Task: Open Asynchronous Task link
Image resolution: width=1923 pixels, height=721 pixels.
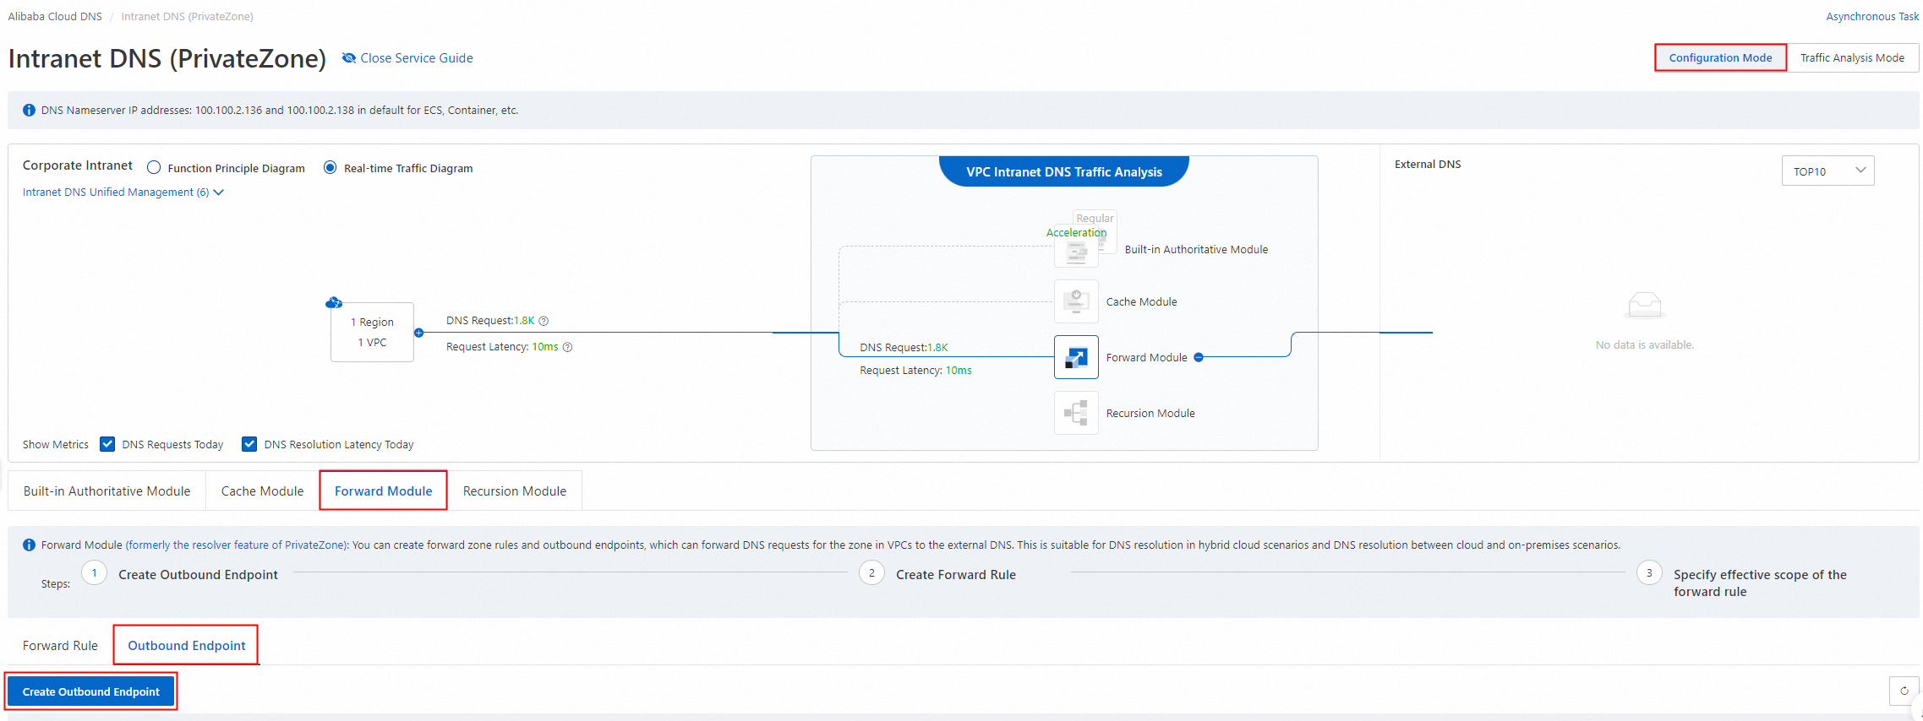Action: click(1872, 17)
